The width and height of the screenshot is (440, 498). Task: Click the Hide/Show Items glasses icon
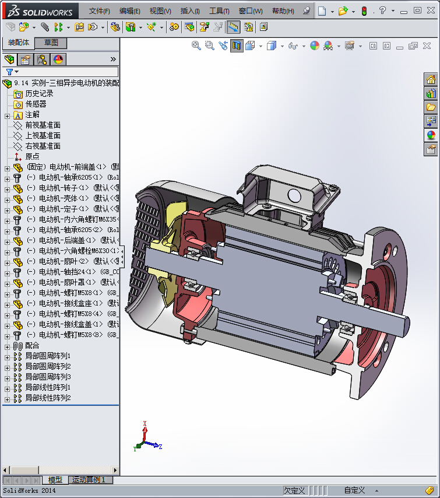tap(293, 46)
